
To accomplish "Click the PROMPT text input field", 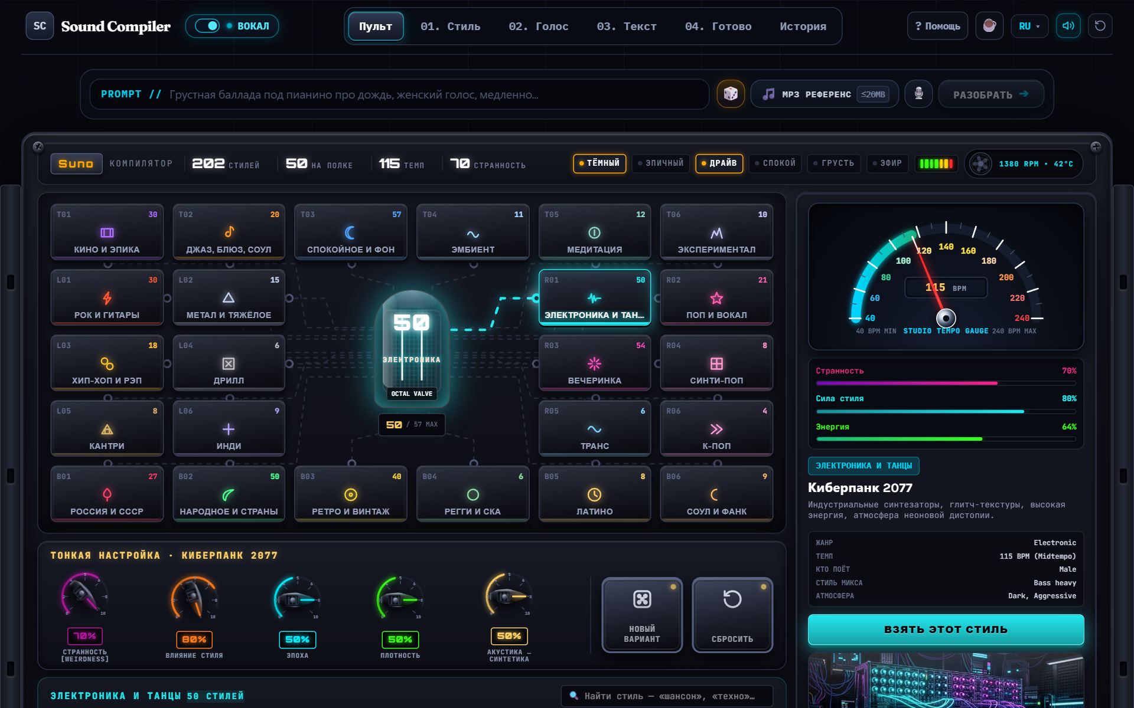I will pyautogui.click(x=399, y=94).
